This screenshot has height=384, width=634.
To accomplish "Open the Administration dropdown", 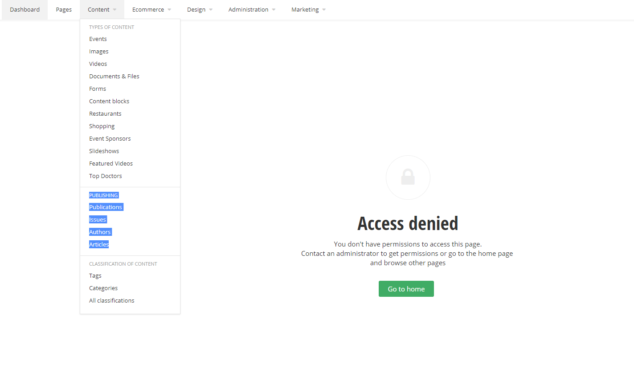I will click(x=252, y=9).
